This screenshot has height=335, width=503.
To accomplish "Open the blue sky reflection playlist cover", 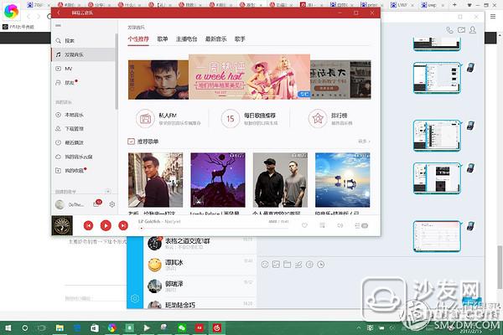I will tap(343, 180).
